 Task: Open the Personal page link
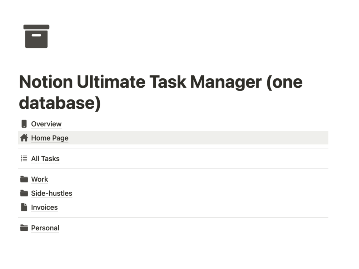(x=45, y=228)
